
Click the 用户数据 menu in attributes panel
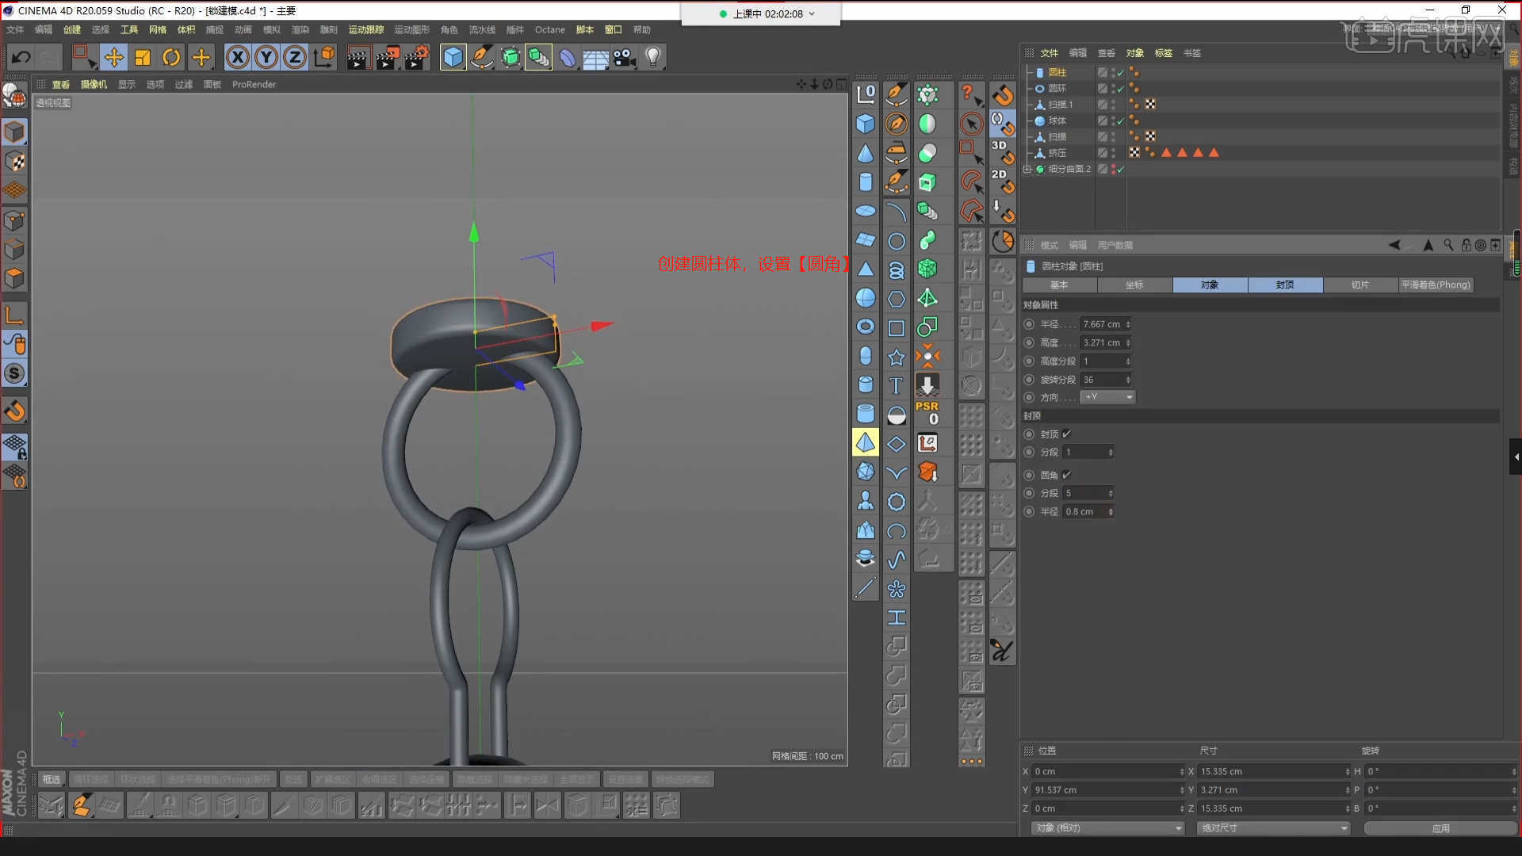tap(1115, 245)
